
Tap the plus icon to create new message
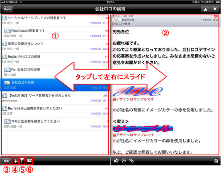[x=16, y=161]
